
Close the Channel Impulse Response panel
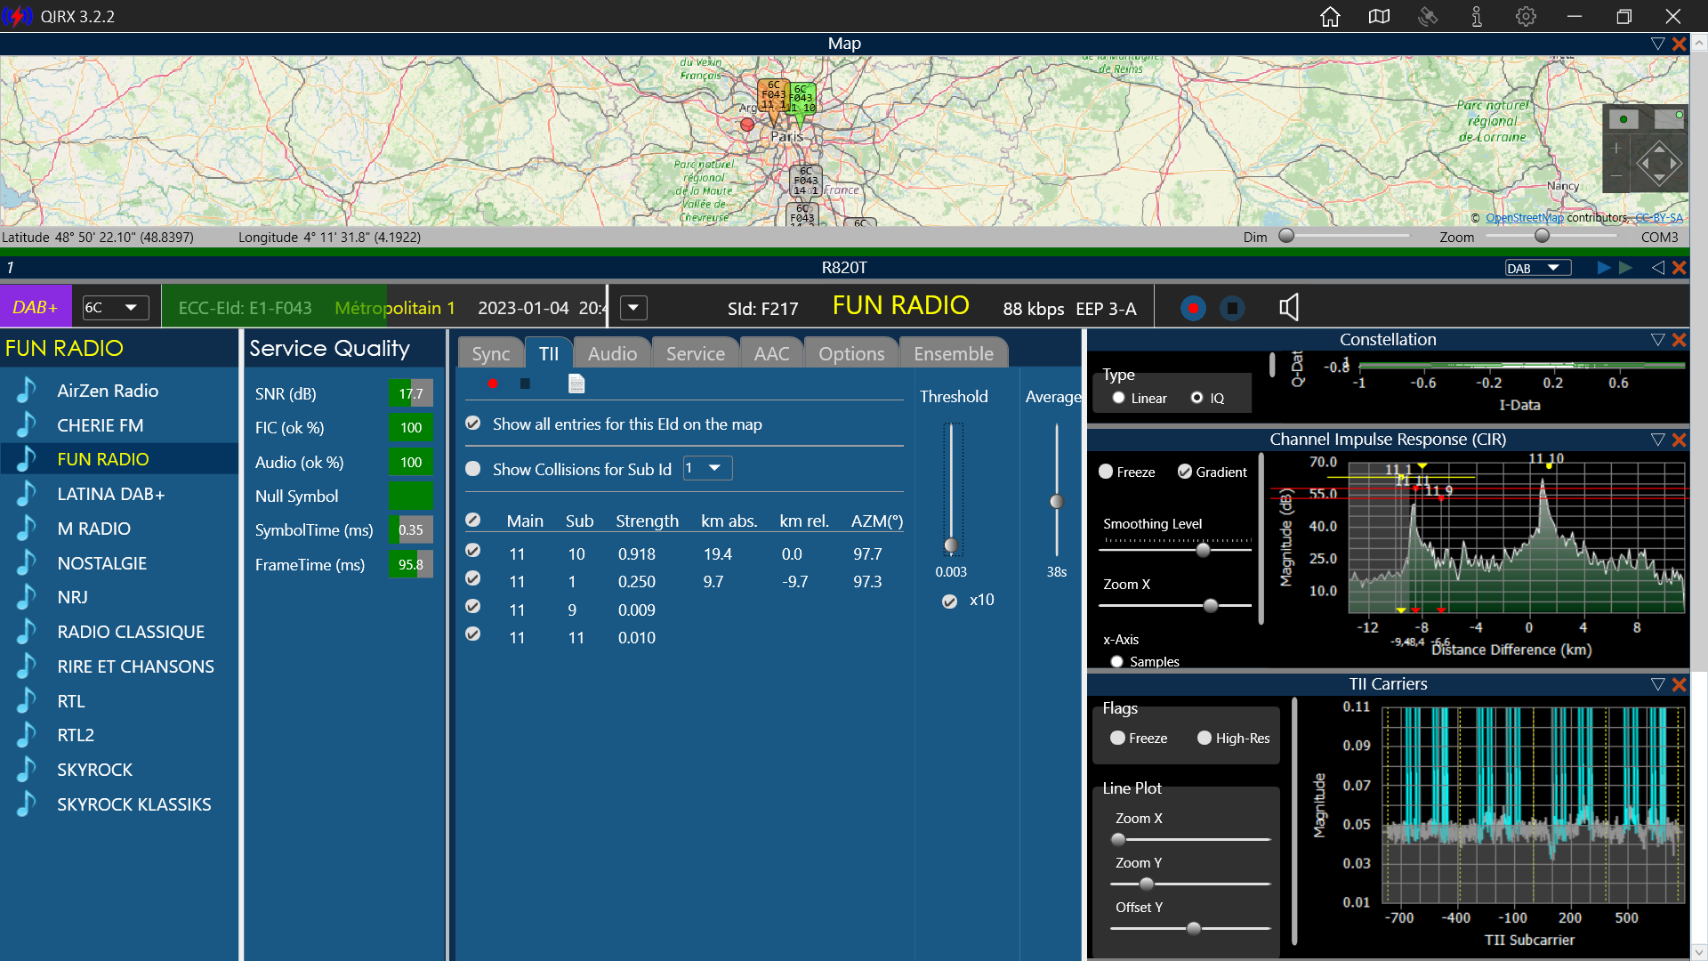(1680, 440)
